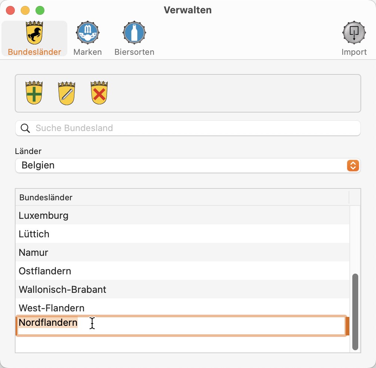Click the add Bundesland shield icon
376x368 pixels.
(x=34, y=93)
